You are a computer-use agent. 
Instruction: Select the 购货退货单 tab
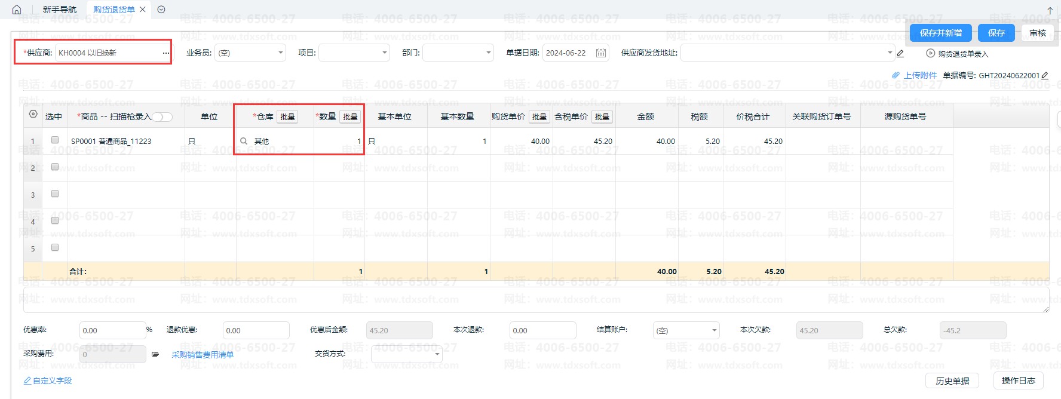coord(114,10)
